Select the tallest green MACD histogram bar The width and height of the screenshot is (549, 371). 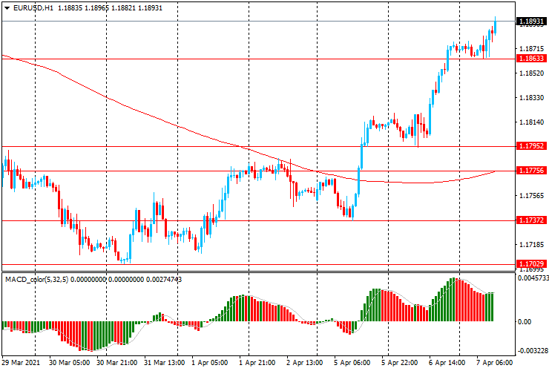tap(454, 300)
